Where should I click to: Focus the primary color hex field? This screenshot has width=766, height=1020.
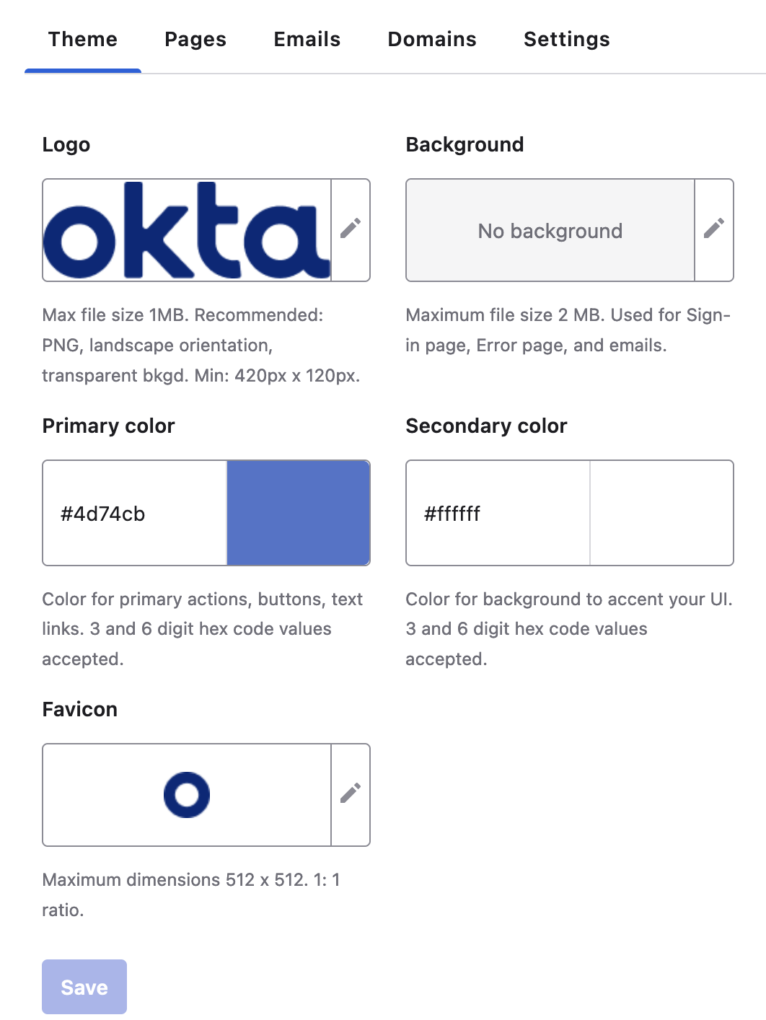(135, 514)
